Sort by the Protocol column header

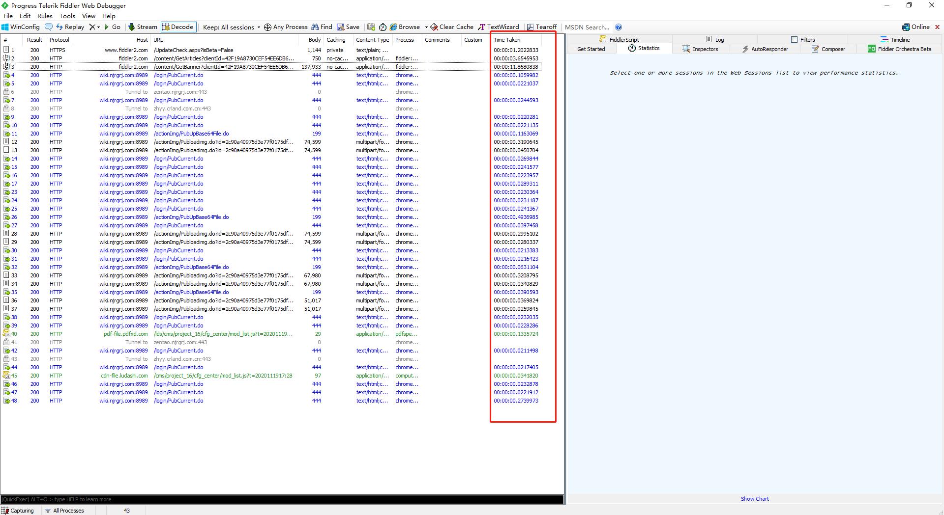(x=59, y=40)
